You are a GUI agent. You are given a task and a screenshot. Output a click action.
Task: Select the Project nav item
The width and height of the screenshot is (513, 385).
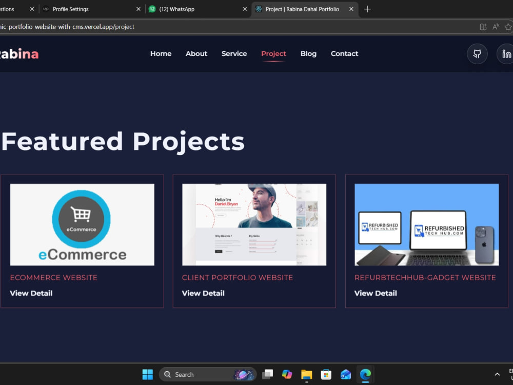[x=273, y=54]
